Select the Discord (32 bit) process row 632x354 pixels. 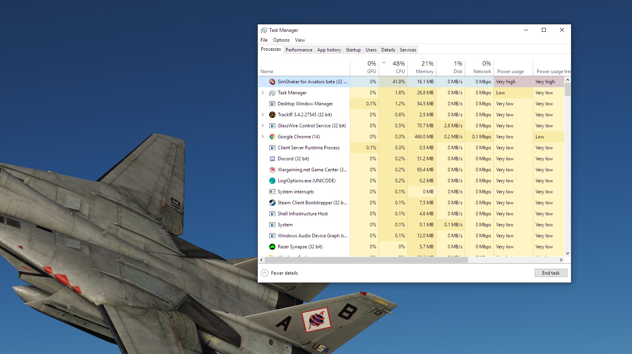411,159
